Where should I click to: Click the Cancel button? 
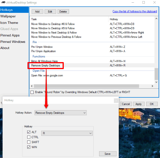pyautogui.click(x=126, y=104)
